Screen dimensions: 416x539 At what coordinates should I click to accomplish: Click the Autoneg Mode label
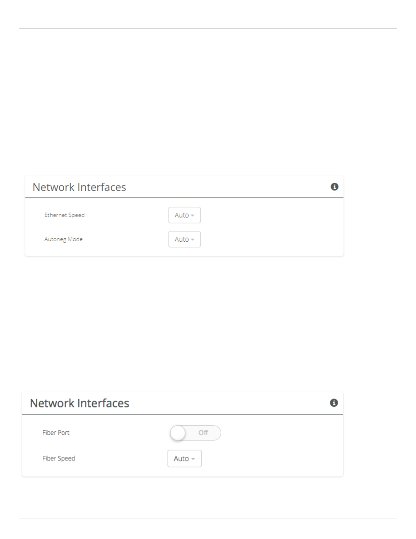[64, 239]
